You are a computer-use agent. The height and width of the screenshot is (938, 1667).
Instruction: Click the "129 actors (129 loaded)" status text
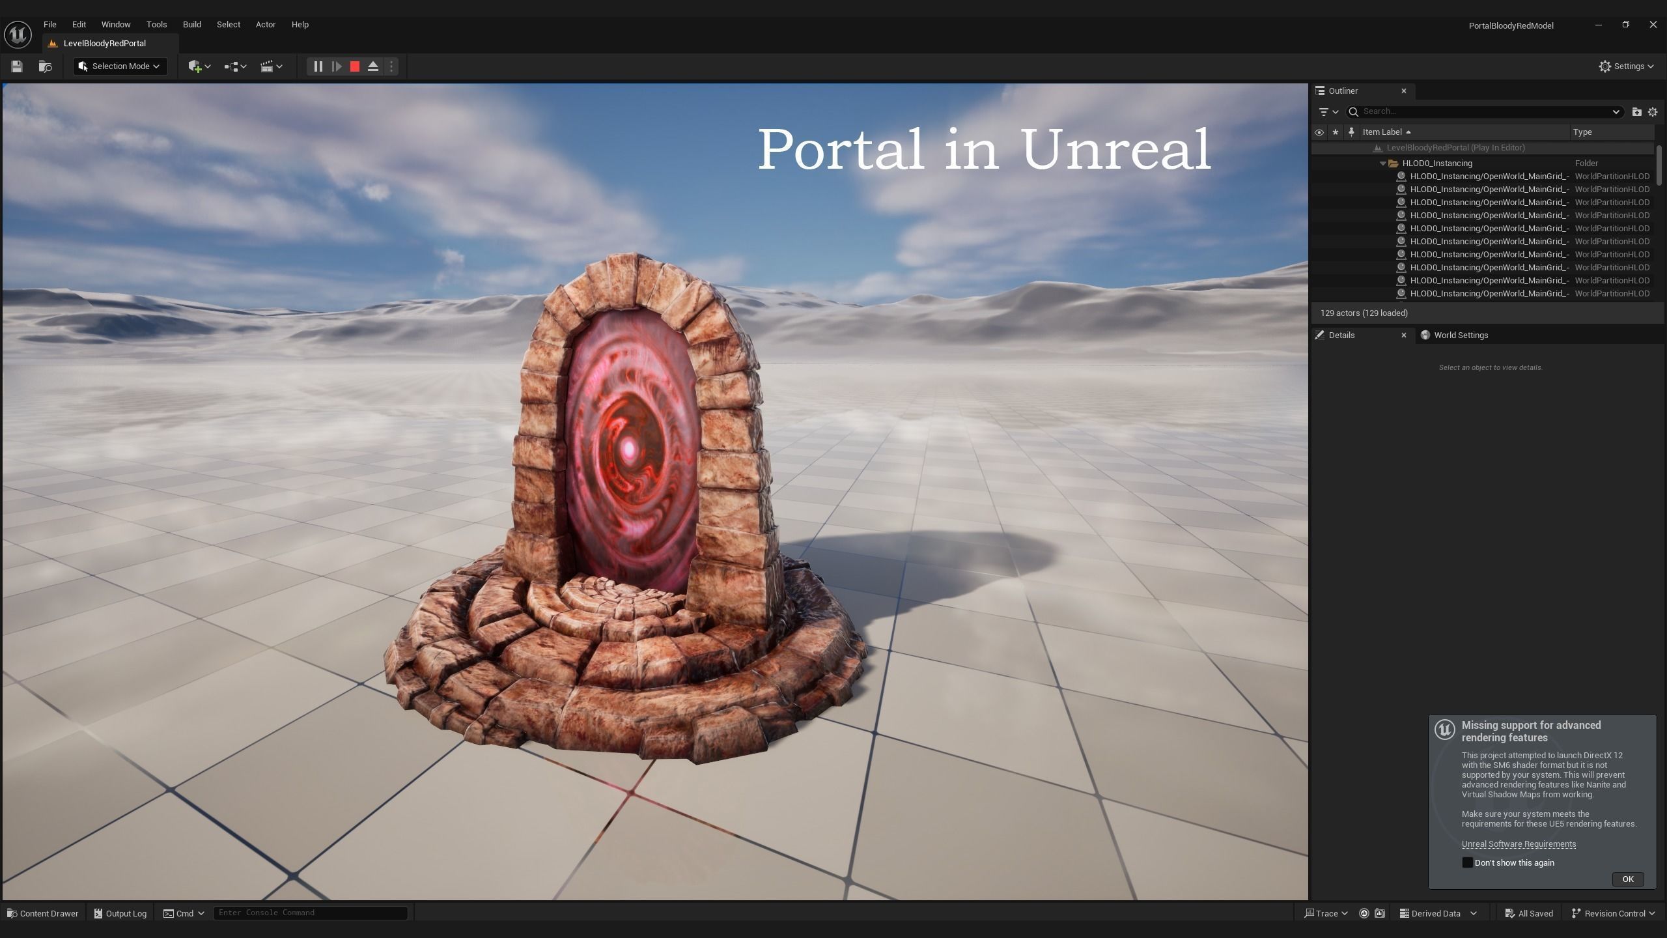tap(1364, 313)
